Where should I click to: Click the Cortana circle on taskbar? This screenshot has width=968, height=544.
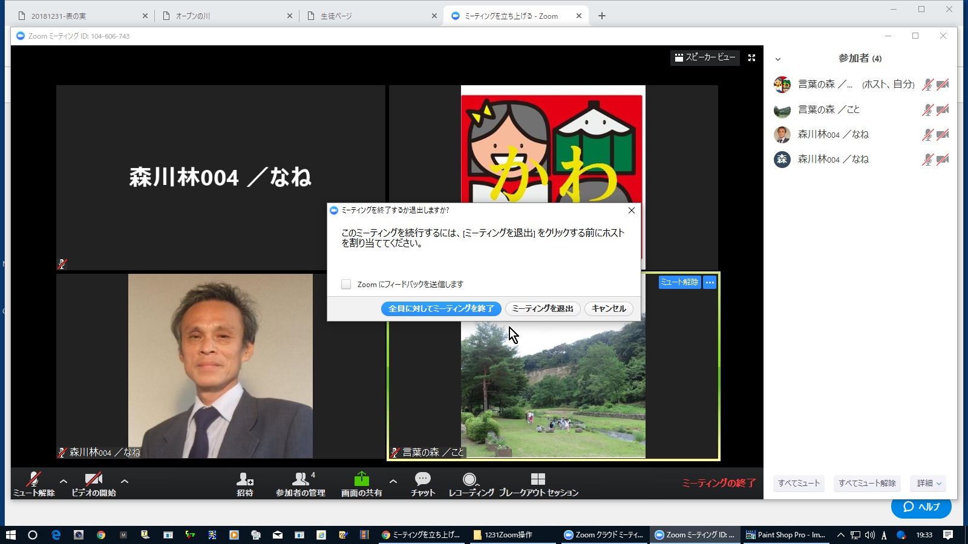click(x=33, y=535)
